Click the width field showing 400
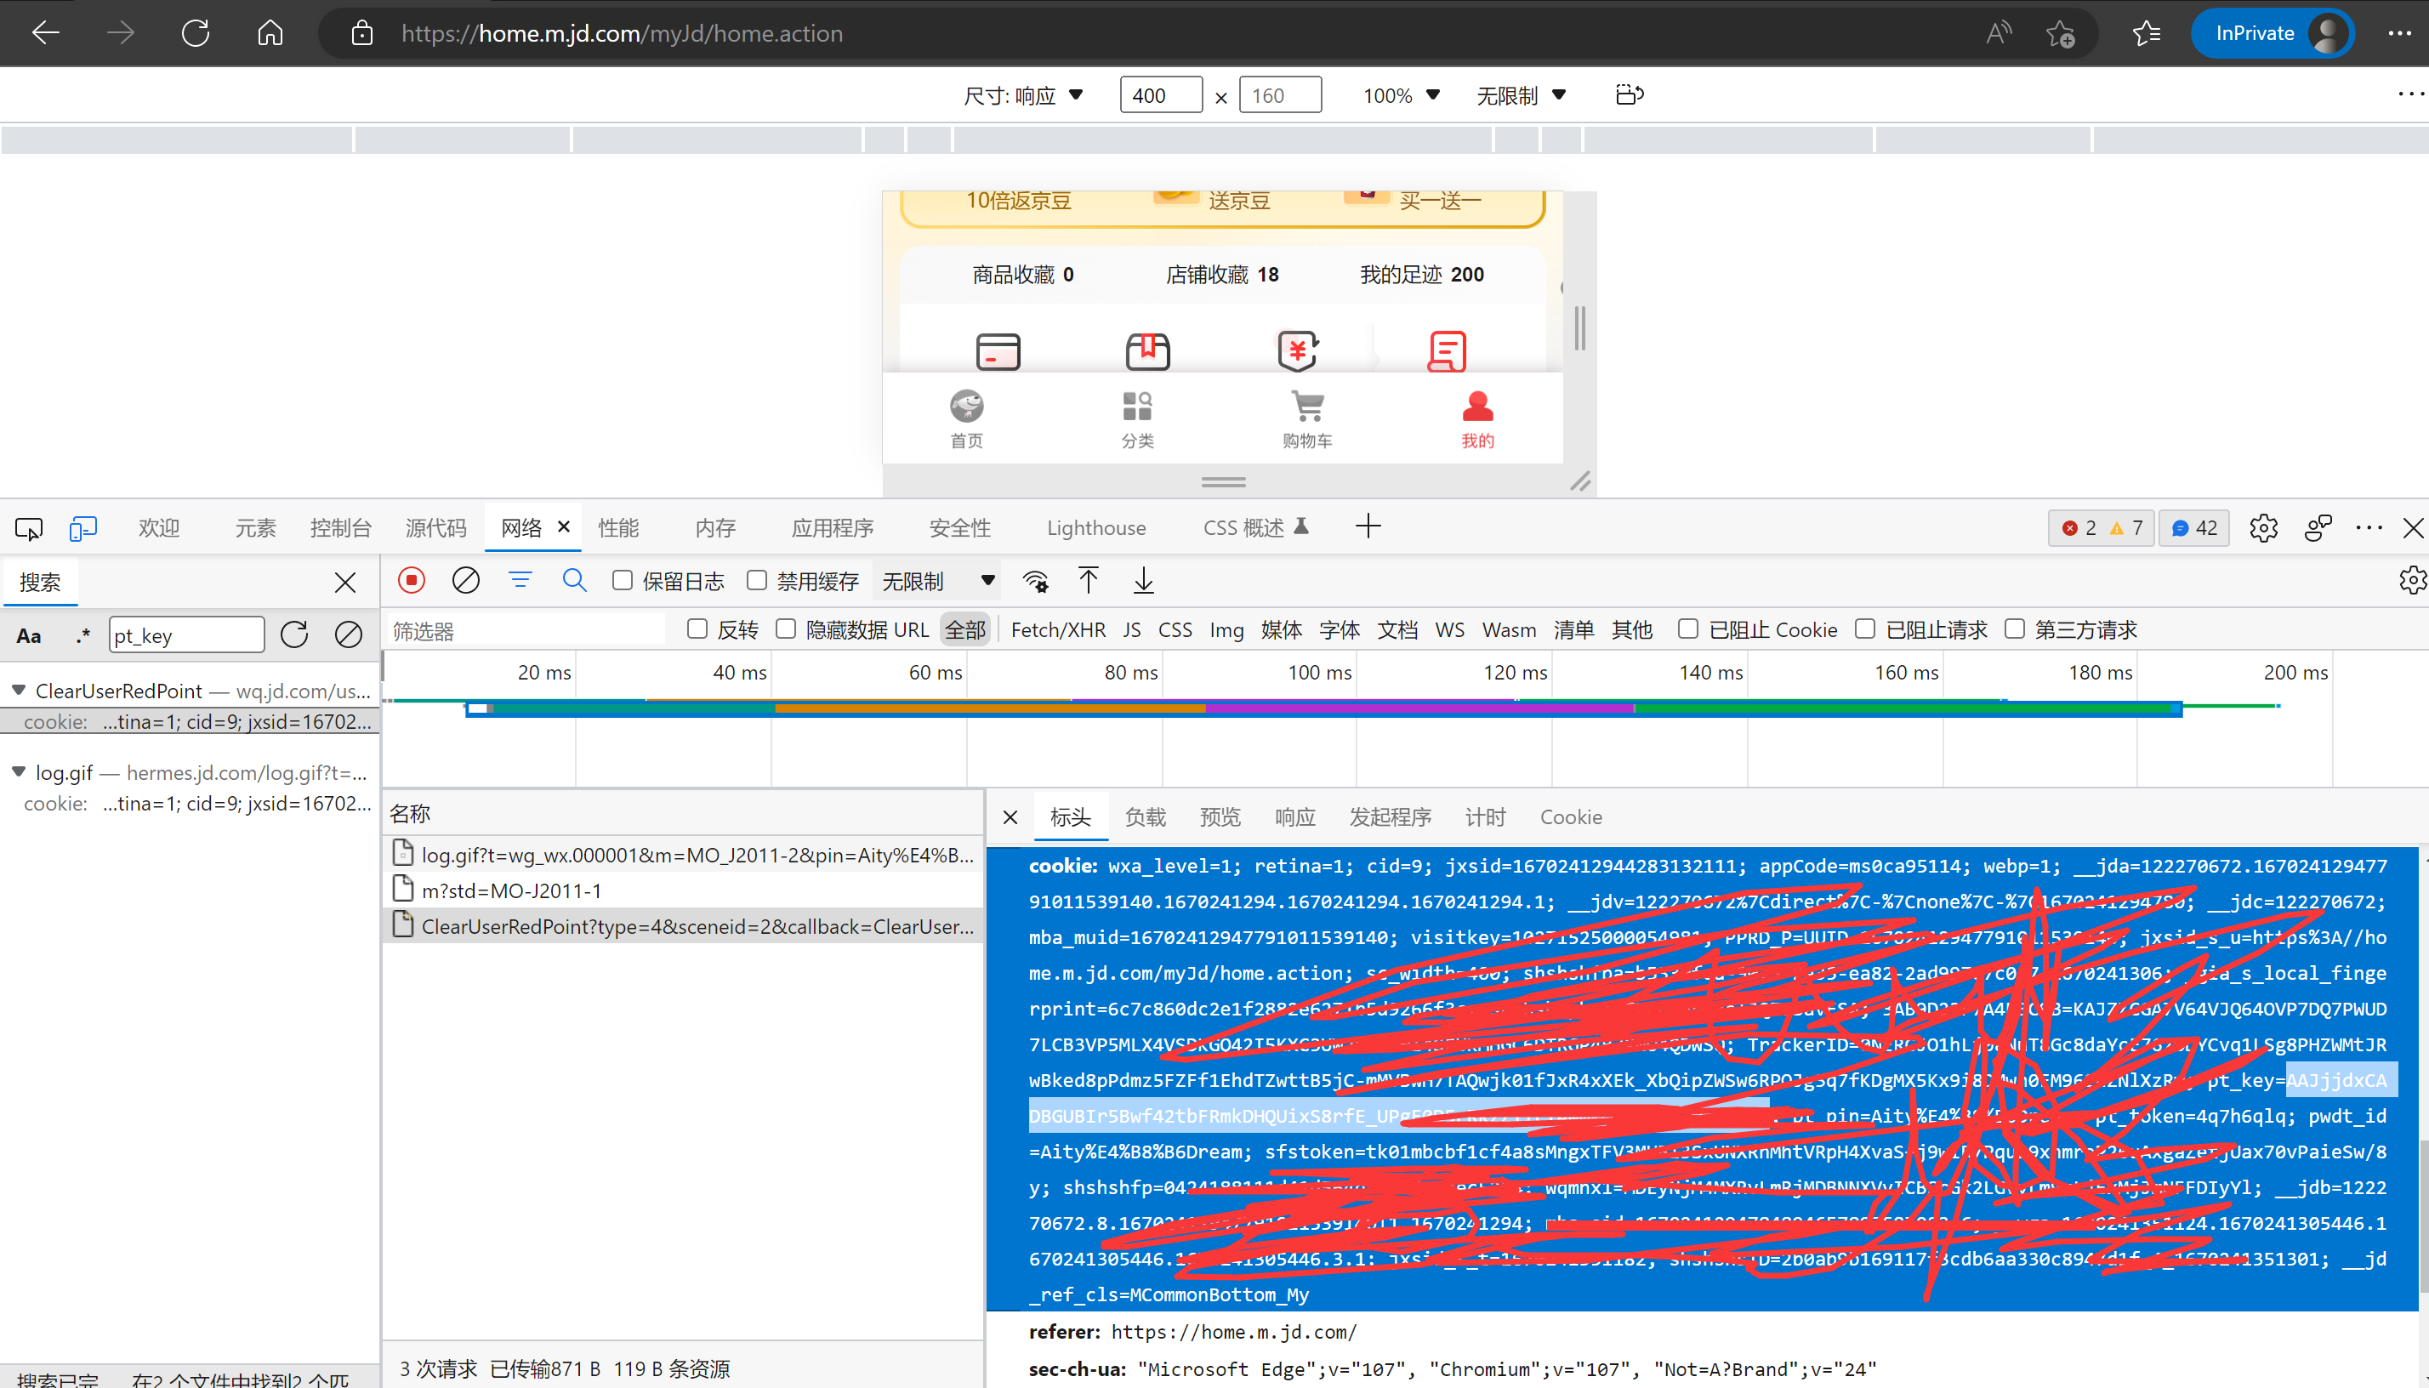The image size is (2429, 1388). (x=1160, y=95)
